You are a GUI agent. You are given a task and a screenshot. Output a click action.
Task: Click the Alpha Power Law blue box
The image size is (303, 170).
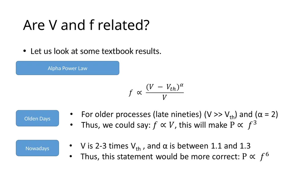(67, 68)
